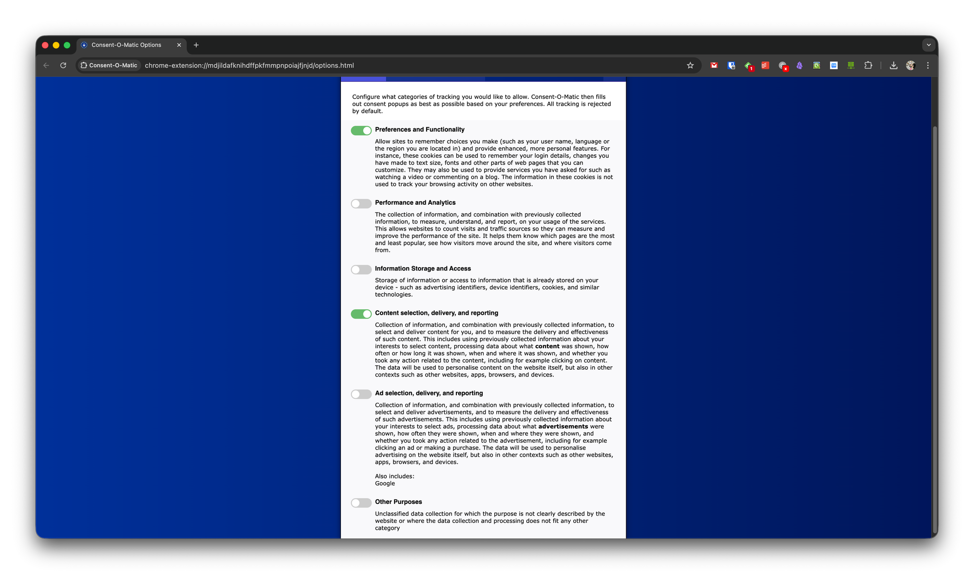The image size is (974, 574).
Task: Open the Chrome downloads icon
Action: 893,65
